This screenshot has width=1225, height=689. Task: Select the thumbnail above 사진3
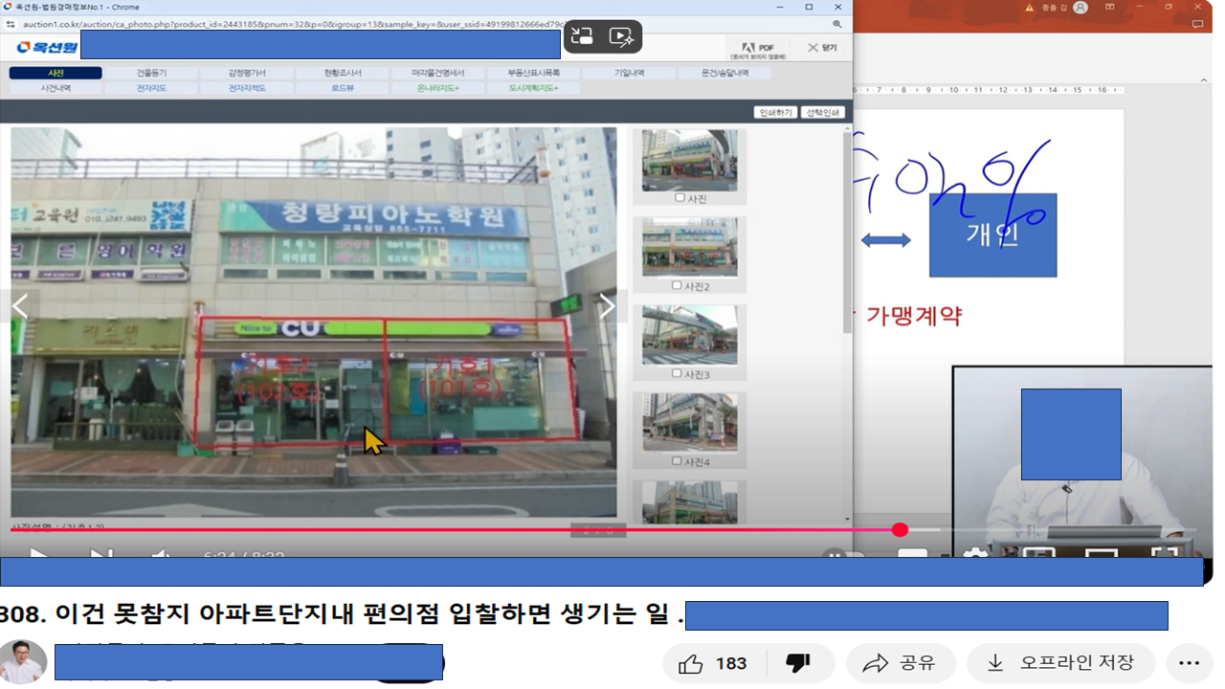(689, 336)
